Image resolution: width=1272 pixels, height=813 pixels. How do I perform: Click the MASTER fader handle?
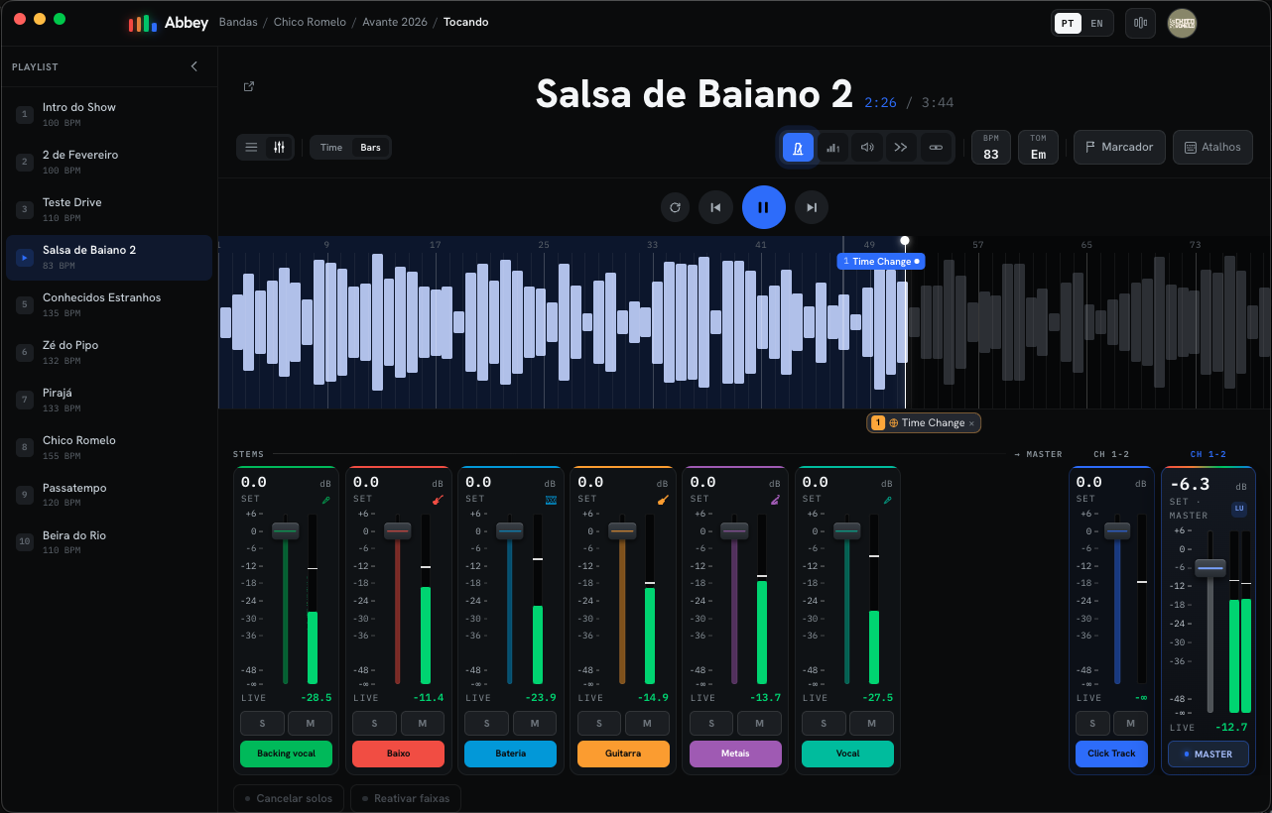pos(1209,568)
